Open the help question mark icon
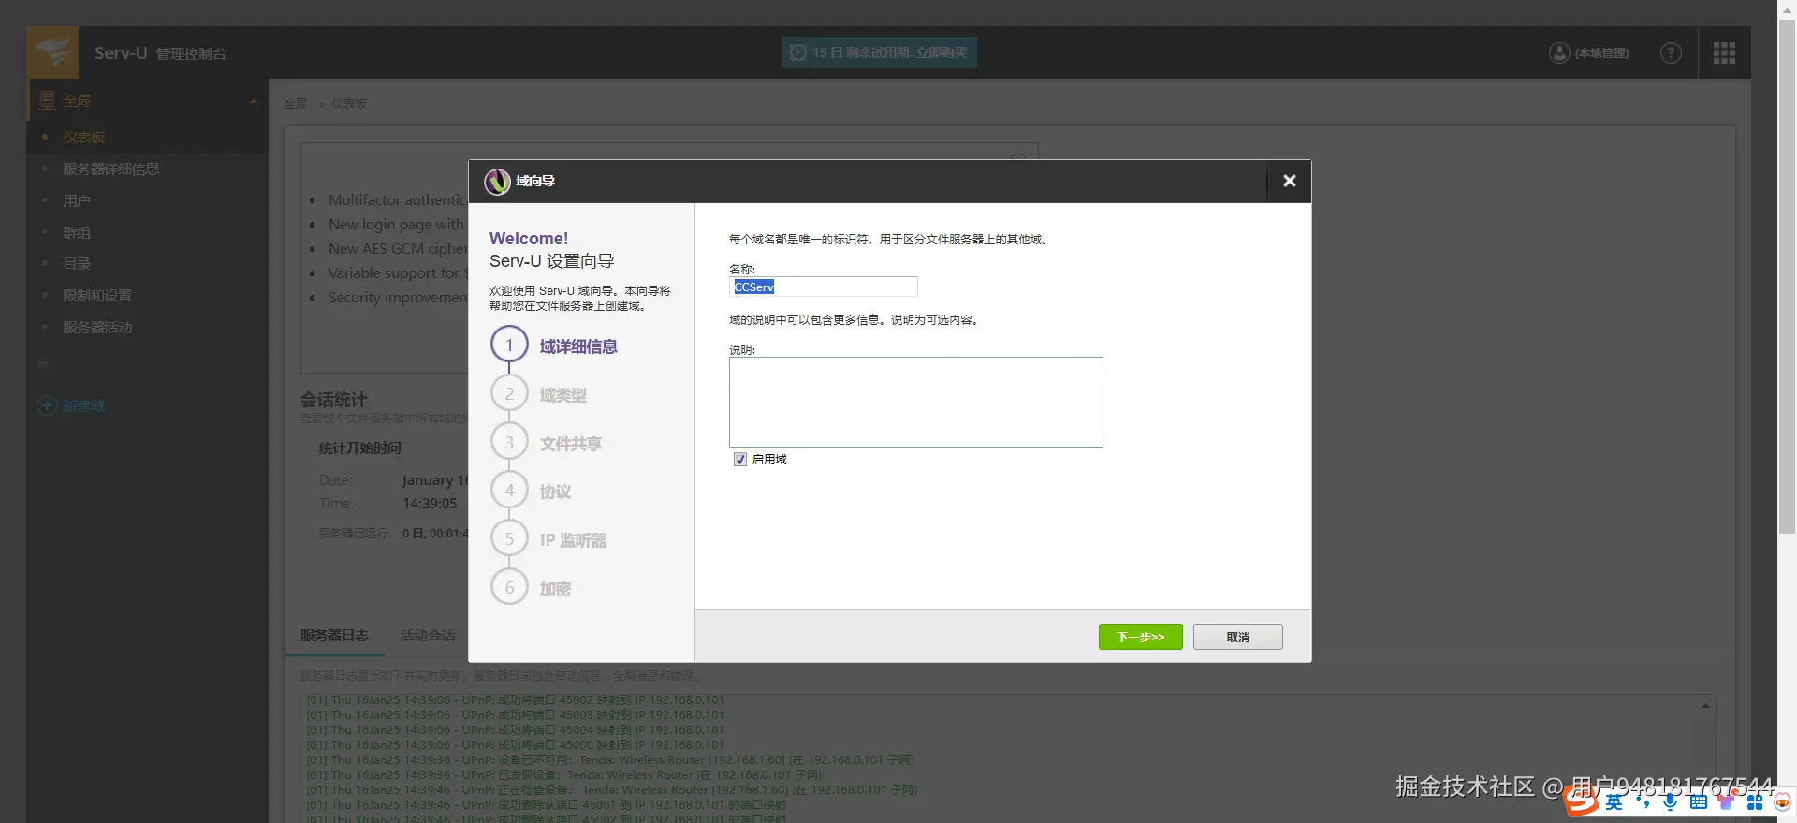Screen dimensions: 1797x823 (1671, 53)
